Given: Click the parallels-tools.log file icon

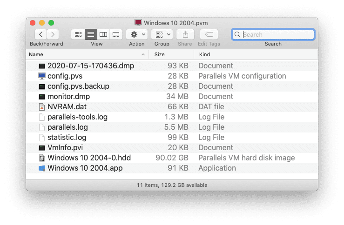Looking at the screenshot, I should pyautogui.click(x=42, y=117).
